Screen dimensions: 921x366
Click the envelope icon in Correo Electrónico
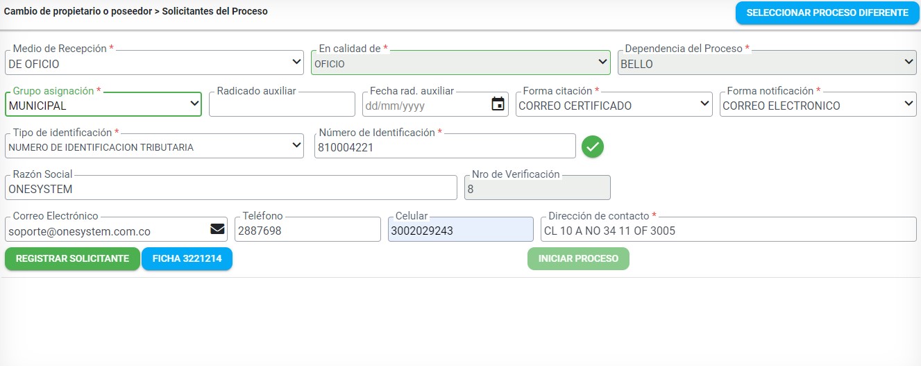[217, 230]
